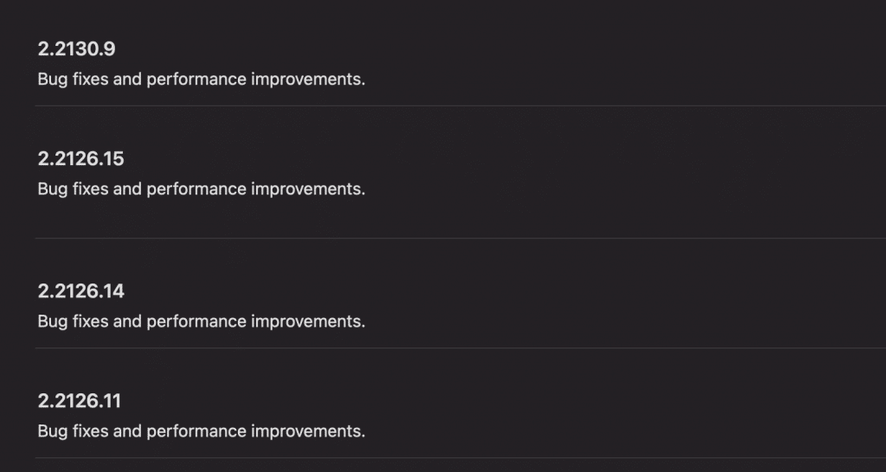Click the word "performance" in the 2.2126.14 notes
This screenshot has height=472, width=886.
(196, 322)
